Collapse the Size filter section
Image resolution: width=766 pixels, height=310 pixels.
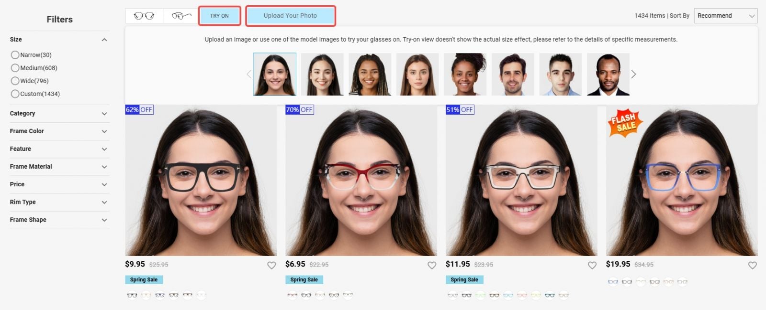coord(104,40)
